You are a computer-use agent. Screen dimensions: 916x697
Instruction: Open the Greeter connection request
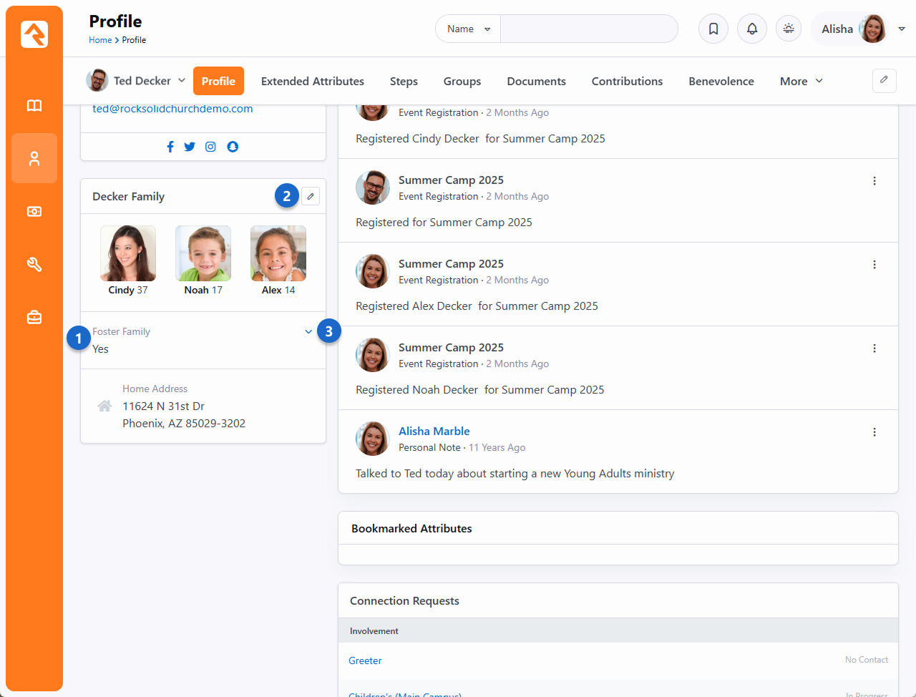(365, 661)
